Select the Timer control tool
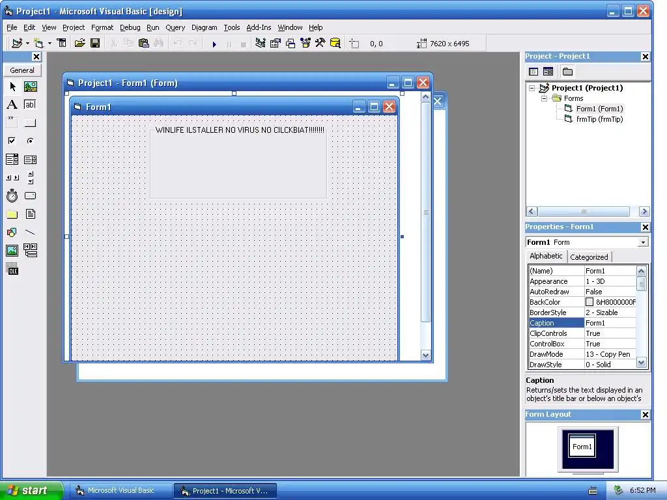The height and width of the screenshot is (500, 667). (x=12, y=195)
